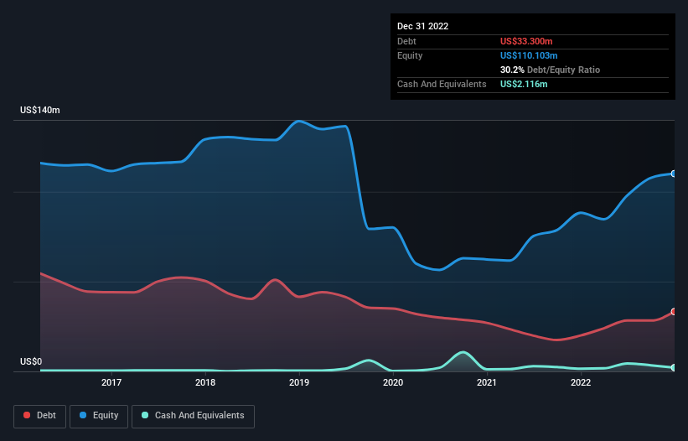Image resolution: width=688 pixels, height=441 pixels.
Task: Click the teal Cash data point marker
Action: tap(674, 368)
